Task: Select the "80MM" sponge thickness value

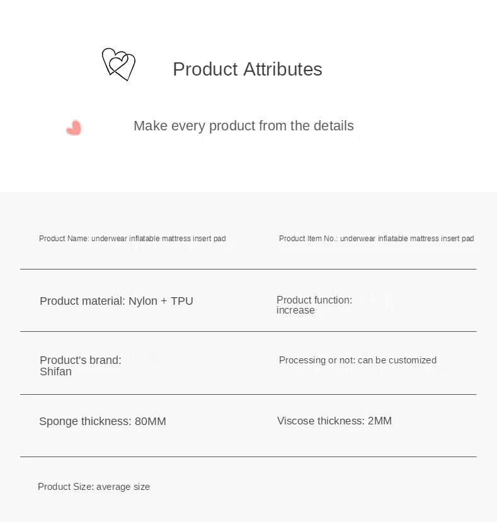Action: (151, 421)
